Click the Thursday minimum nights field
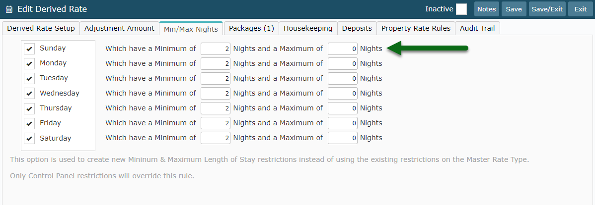Screen dimensions: 595x205 pos(216,108)
